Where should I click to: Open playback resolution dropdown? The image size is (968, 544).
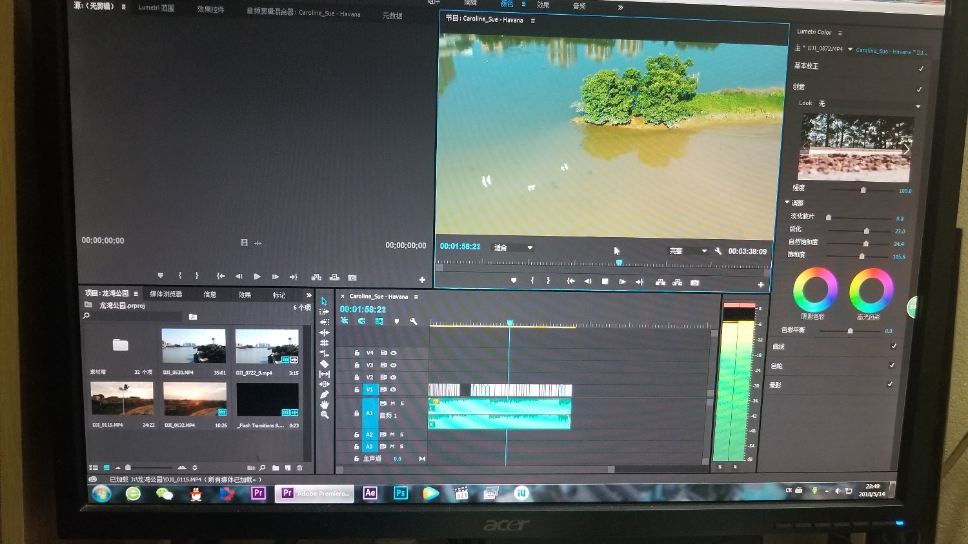(687, 251)
